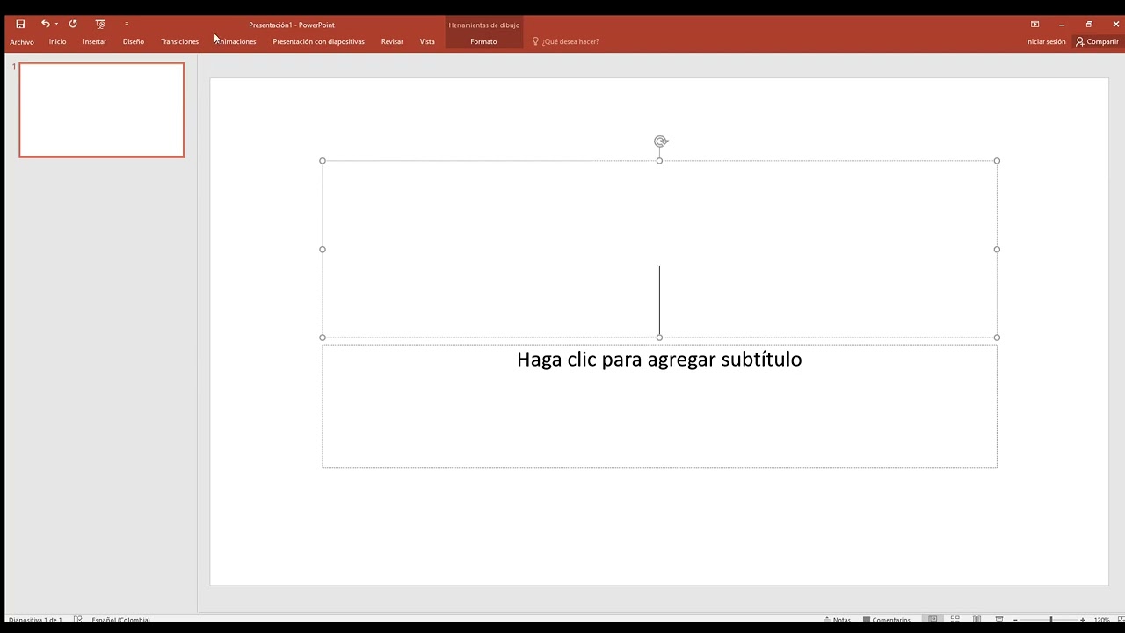
Task: Click the rotation handle above the title box
Action: click(x=661, y=142)
